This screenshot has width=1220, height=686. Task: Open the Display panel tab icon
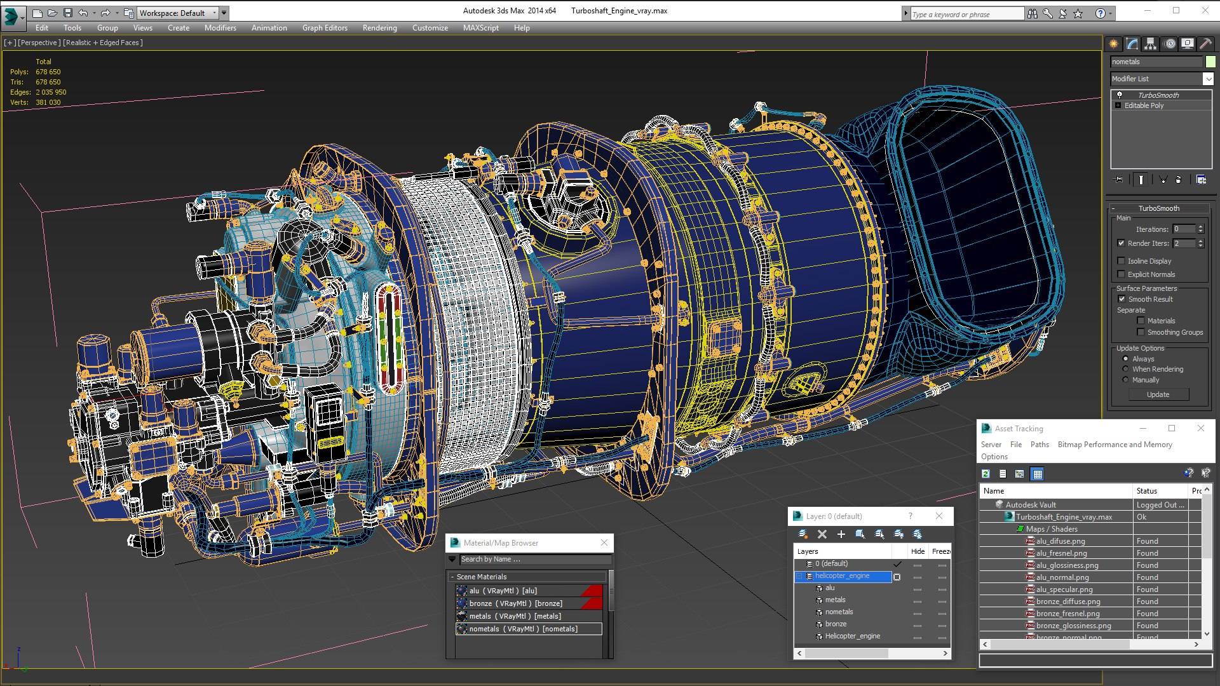[x=1188, y=44]
